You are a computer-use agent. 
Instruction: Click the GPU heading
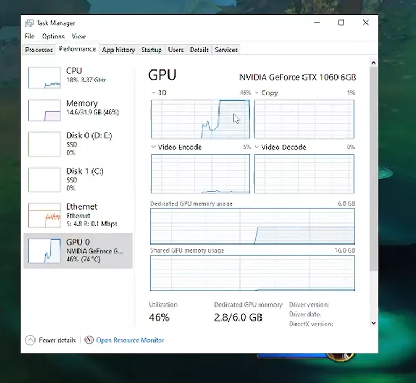click(x=162, y=75)
